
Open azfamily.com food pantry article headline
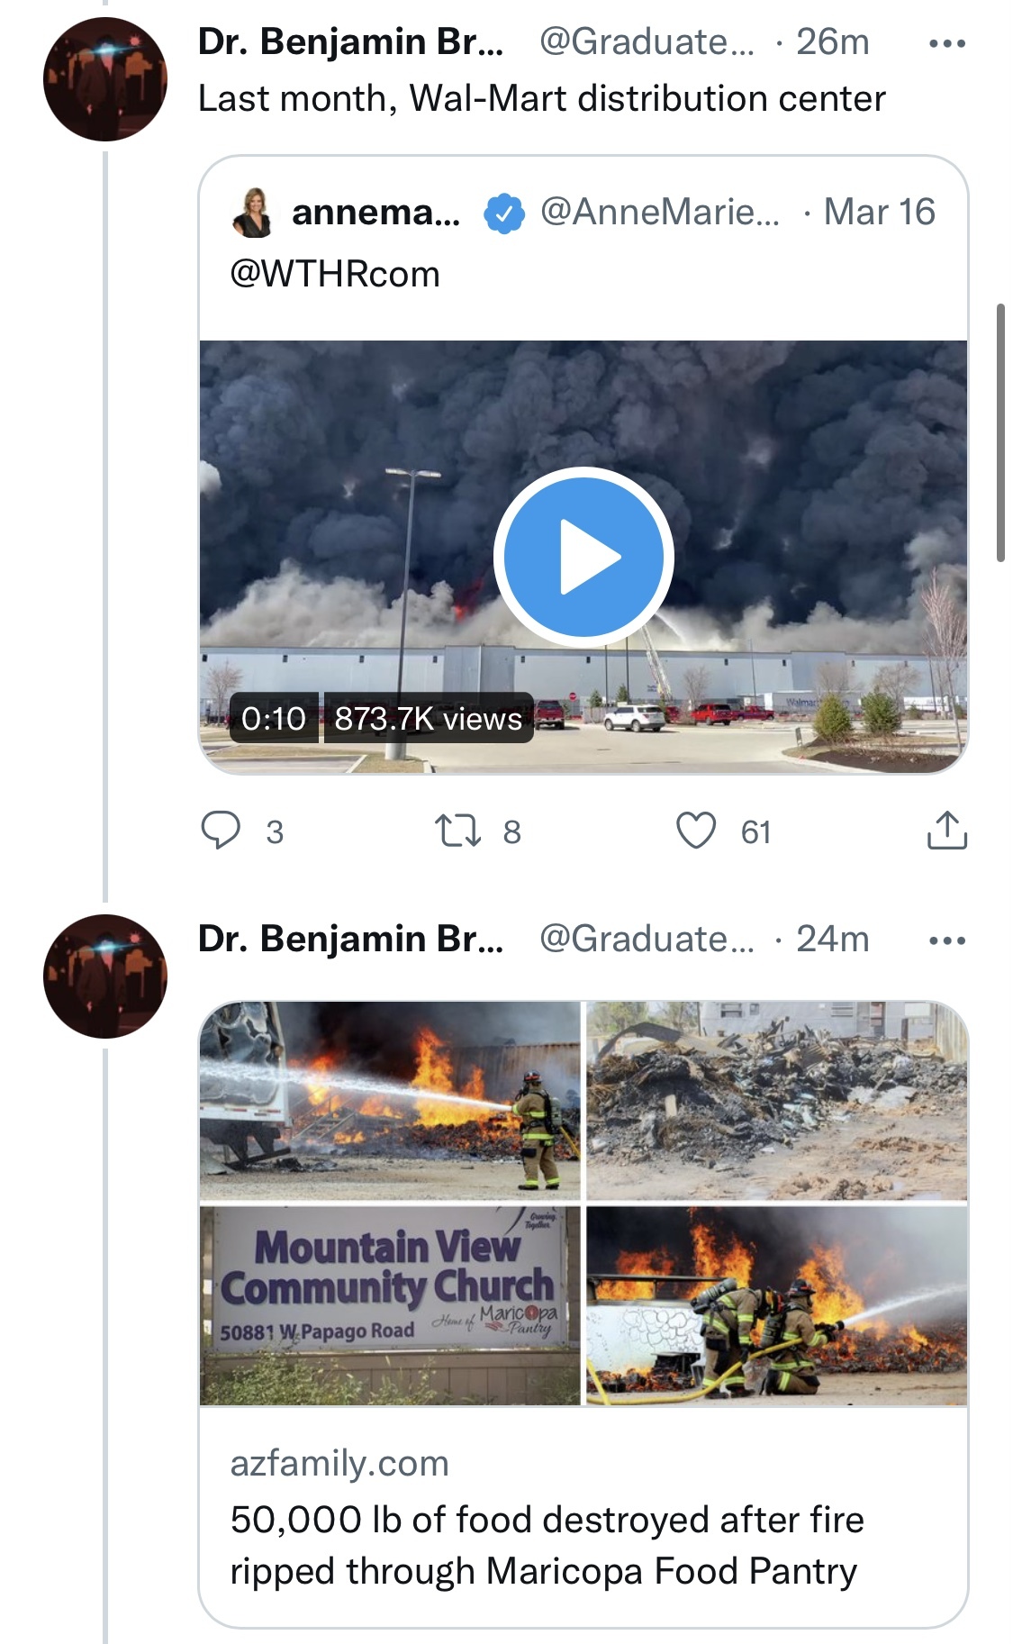coord(547,1545)
